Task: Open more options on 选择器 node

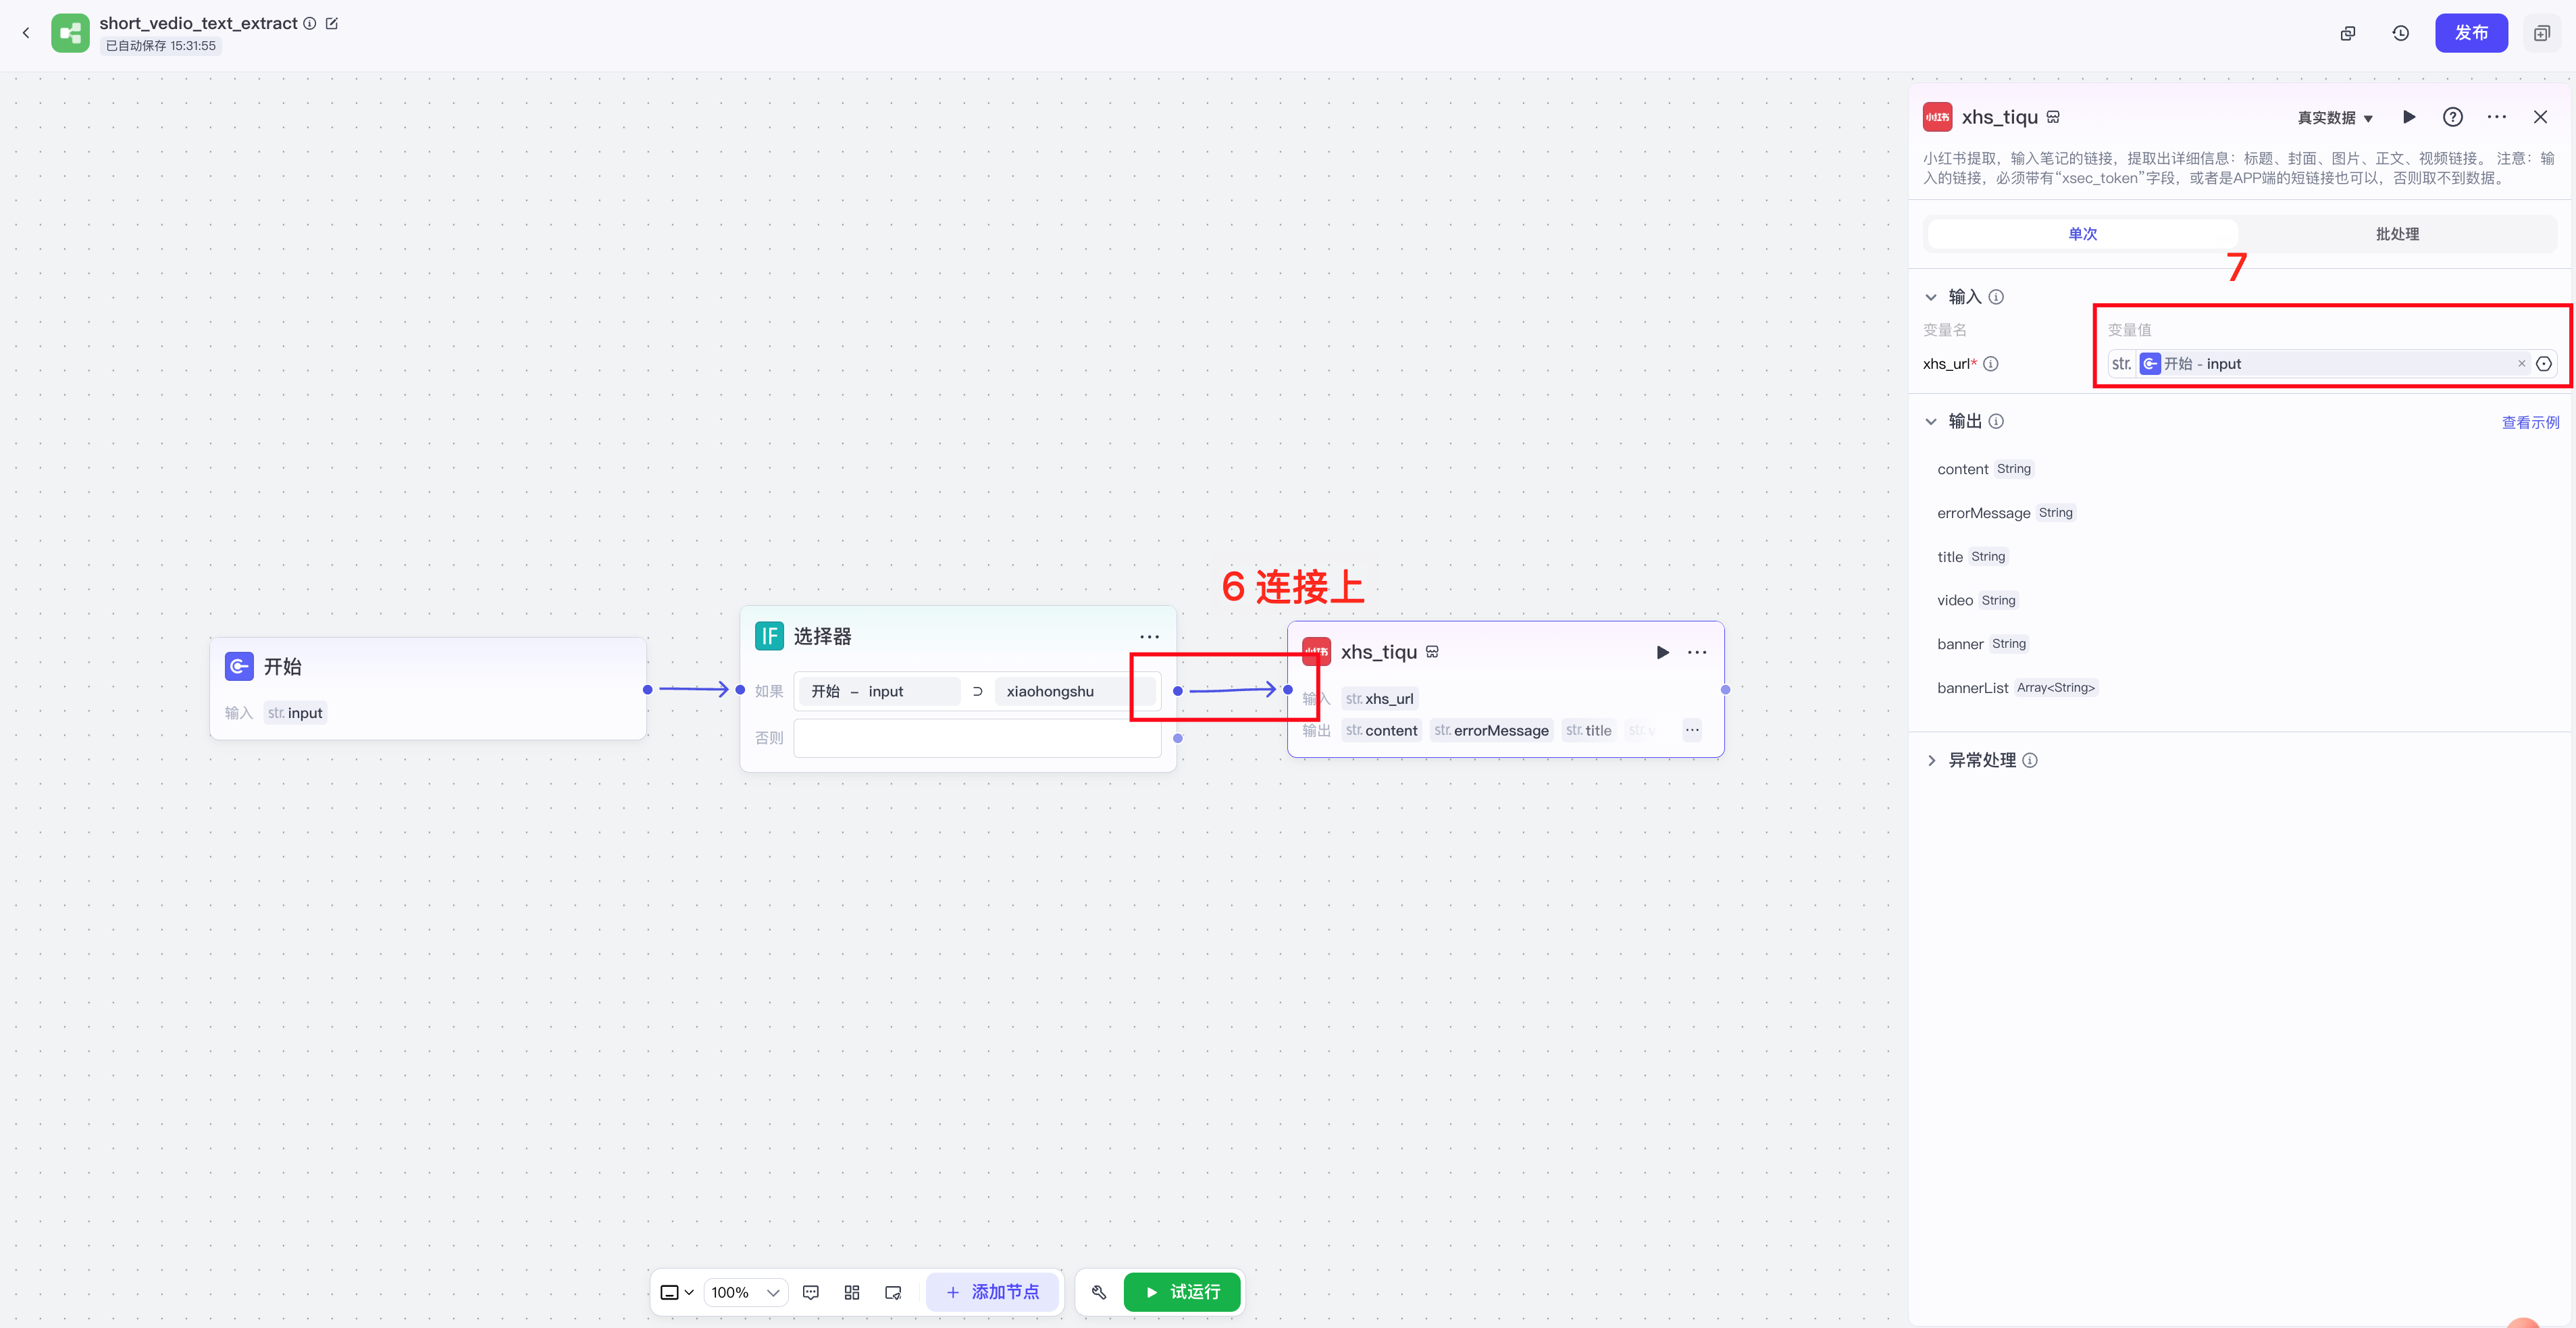Action: [x=1149, y=637]
